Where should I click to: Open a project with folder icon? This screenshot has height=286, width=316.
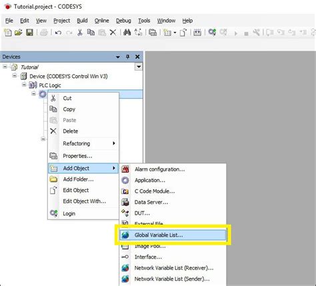point(19,33)
